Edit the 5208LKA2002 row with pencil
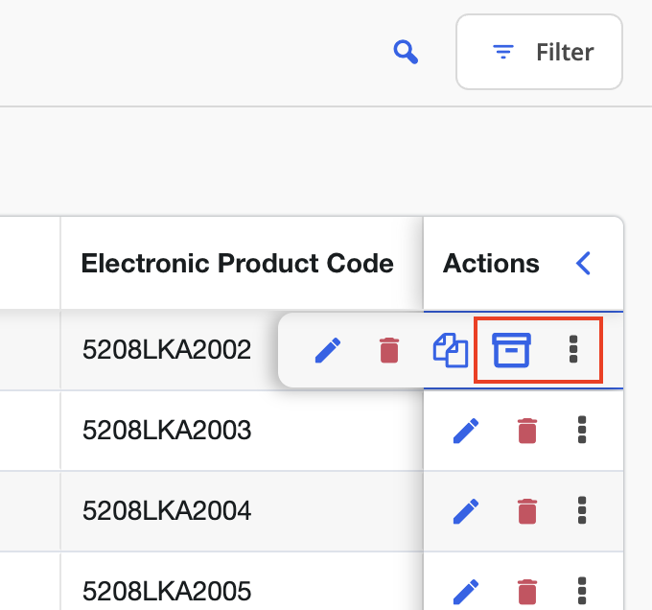This screenshot has width=652, height=610. click(x=328, y=350)
